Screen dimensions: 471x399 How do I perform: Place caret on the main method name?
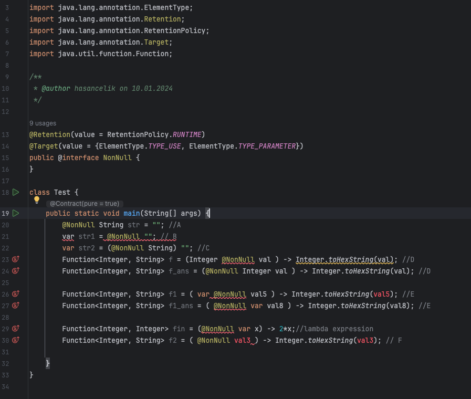[132, 213]
